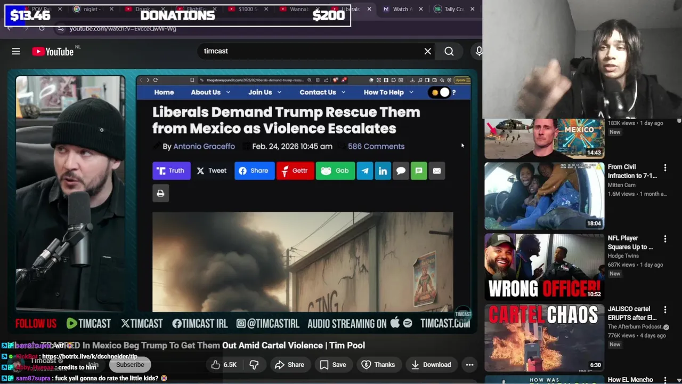
Task: Open 'NFL Player Squares Up to...' title
Action: click(x=630, y=242)
